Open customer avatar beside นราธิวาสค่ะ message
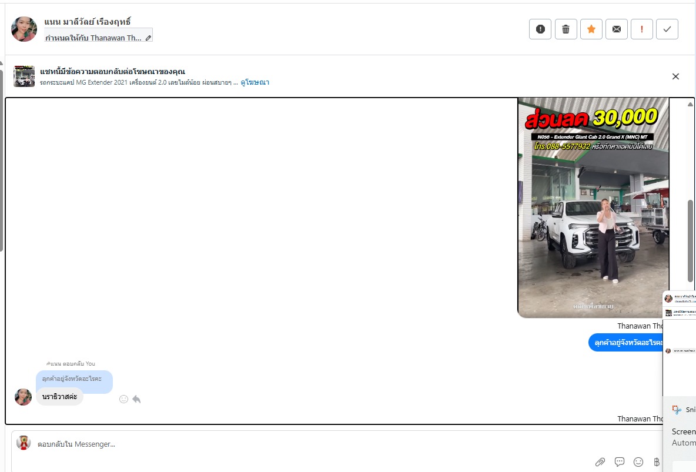The height and width of the screenshot is (472, 696). (x=23, y=397)
